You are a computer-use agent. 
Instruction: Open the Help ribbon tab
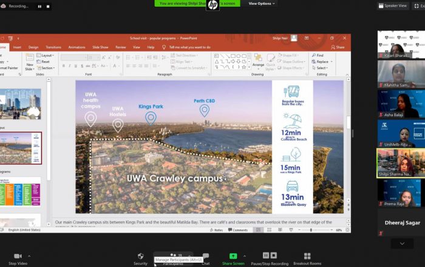pos(151,47)
